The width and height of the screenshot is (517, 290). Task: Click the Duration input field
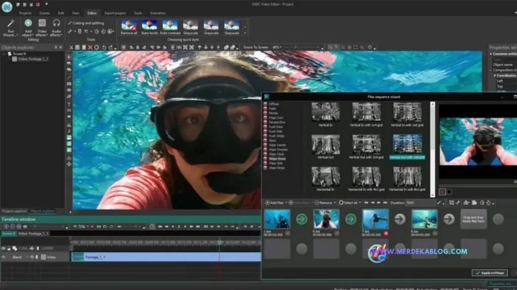coord(420,203)
